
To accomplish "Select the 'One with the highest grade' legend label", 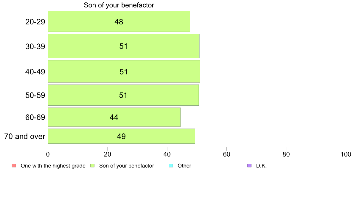I will (x=53, y=166).
